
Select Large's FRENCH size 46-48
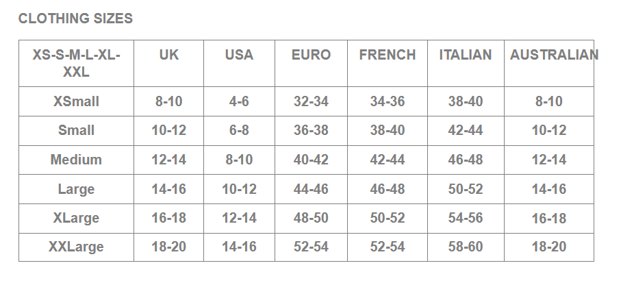(388, 189)
